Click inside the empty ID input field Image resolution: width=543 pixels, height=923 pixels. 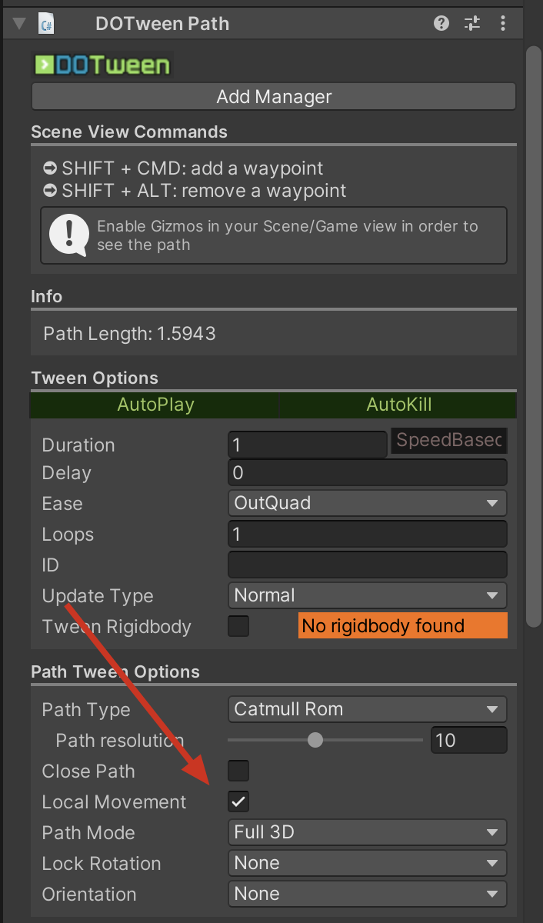point(367,565)
